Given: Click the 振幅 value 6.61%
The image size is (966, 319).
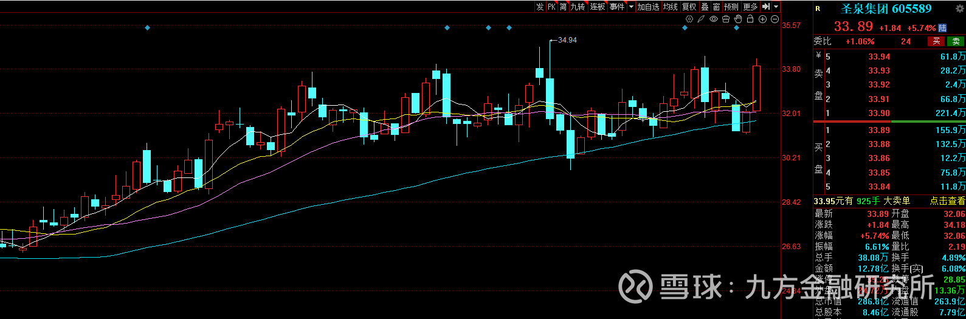Looking at the screenshot, I should coord(877,247).
